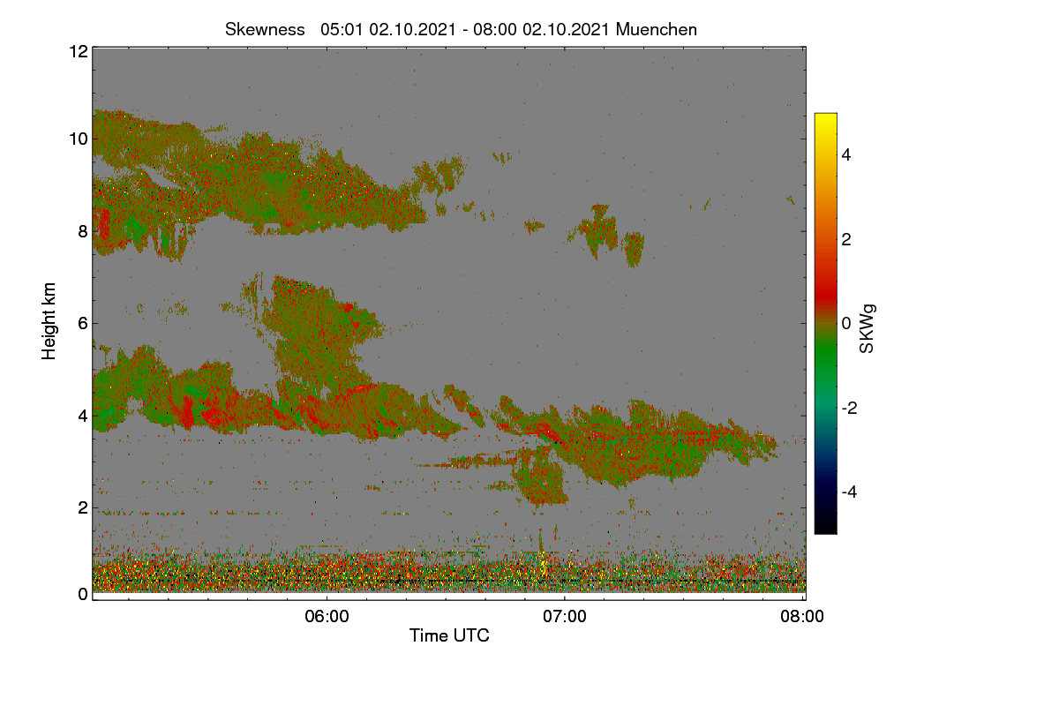
Task: Click the colorbar tick label 4
Action: pyautogui.click(x=846, y=155)
